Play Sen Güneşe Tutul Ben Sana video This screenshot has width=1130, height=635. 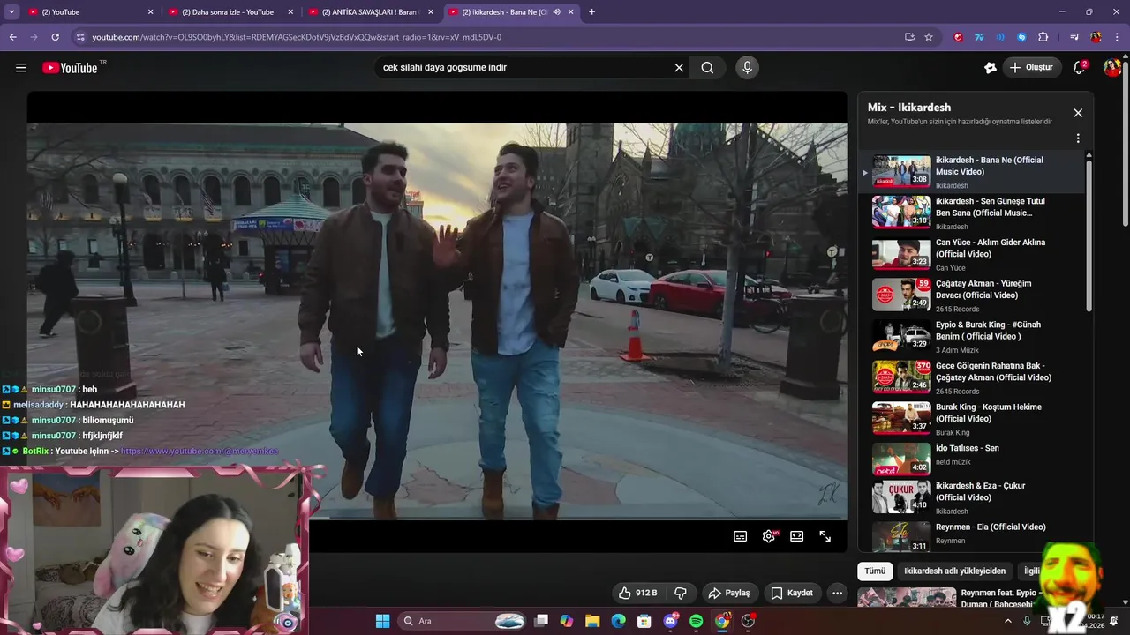(971, 213)
